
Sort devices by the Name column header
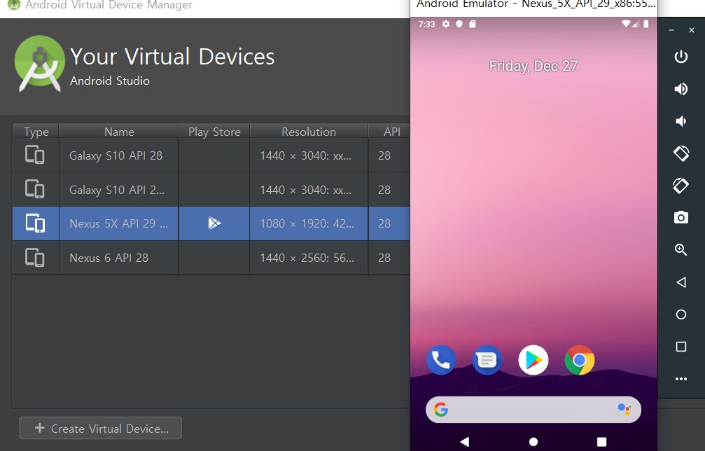coord(119,131)
